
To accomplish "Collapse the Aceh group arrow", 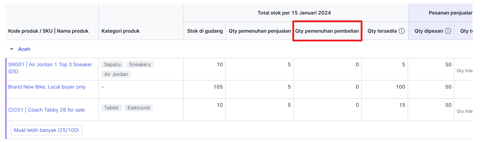I will [12, 49].
